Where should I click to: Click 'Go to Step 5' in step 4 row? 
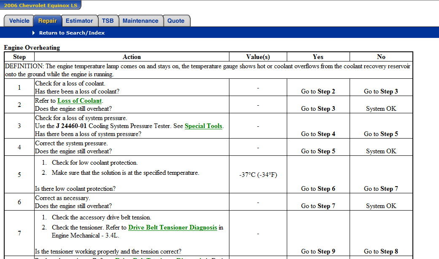[x=318, y=151]
